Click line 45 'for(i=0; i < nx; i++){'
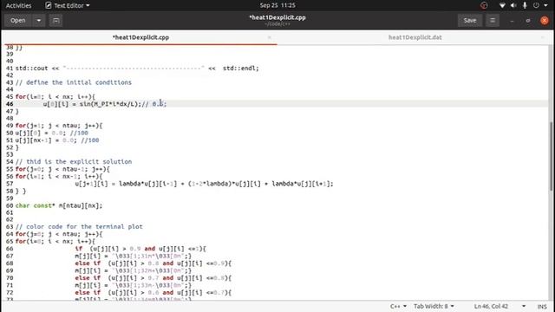 [55, 96]
